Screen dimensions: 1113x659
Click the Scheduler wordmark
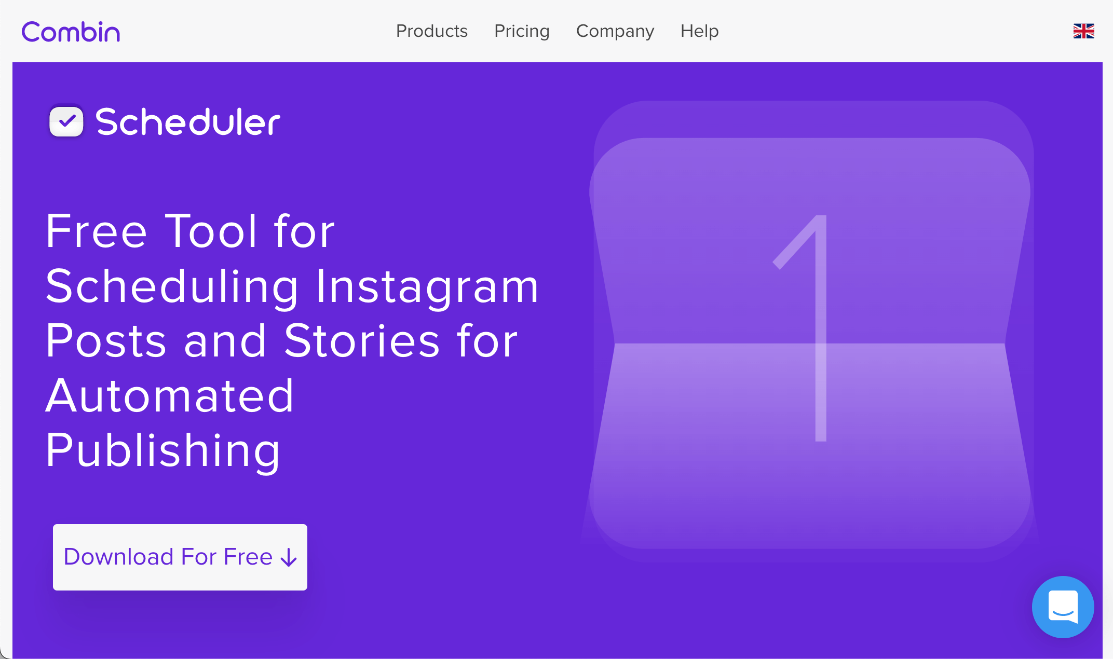tap(188, 121)
